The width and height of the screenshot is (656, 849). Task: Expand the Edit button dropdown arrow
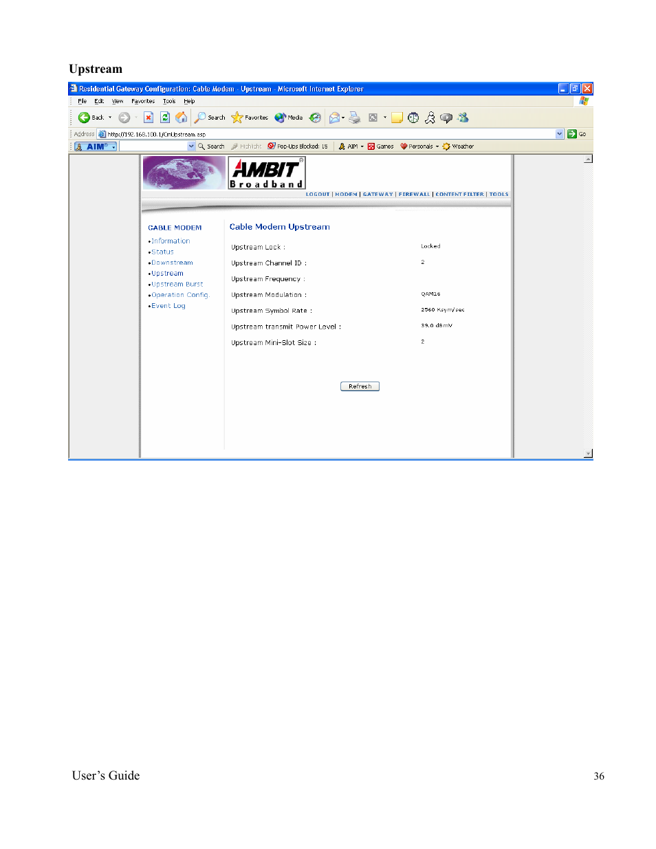coord(384,118)
